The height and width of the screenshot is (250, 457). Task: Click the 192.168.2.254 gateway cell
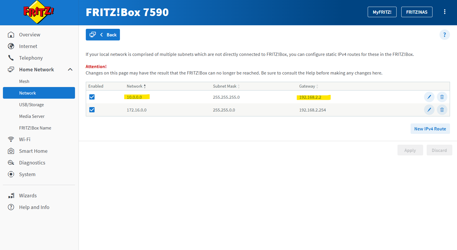pyautogui.click(x=313, y=110)
